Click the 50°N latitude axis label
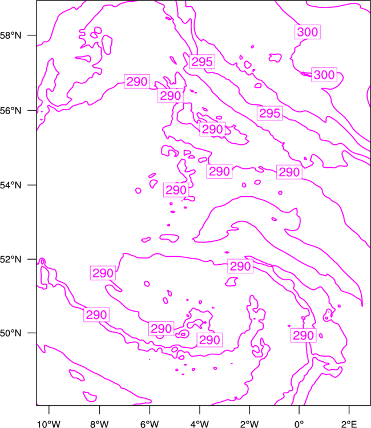Viewport: 371px width, 428px height. (x=10, y=333)
